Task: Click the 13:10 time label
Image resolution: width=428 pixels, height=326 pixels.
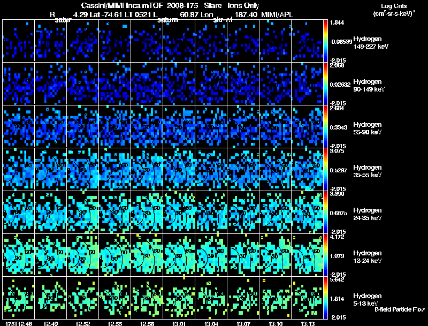Action: pos(276,323)
